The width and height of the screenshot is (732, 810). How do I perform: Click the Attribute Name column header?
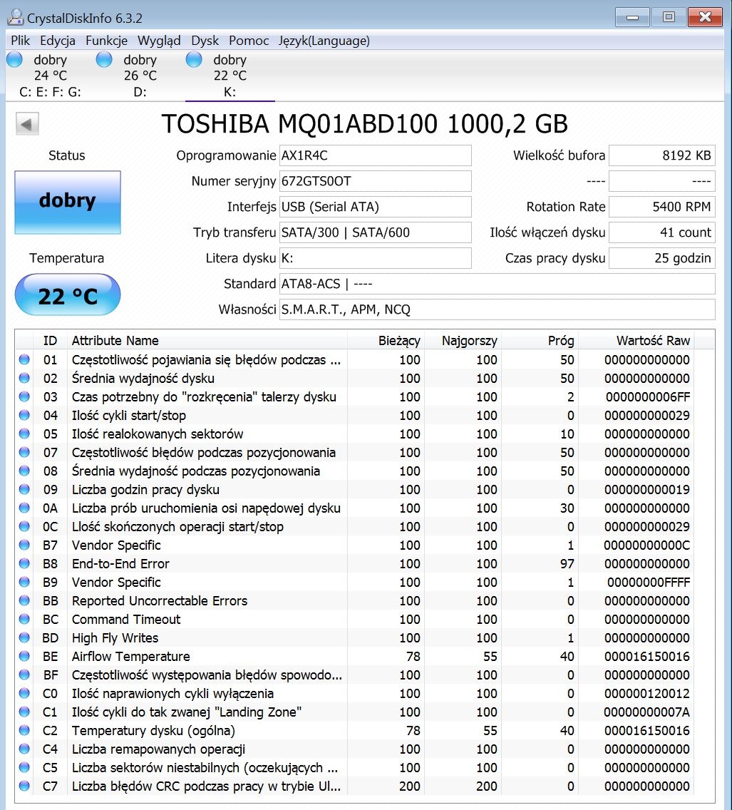pos(207,340)
